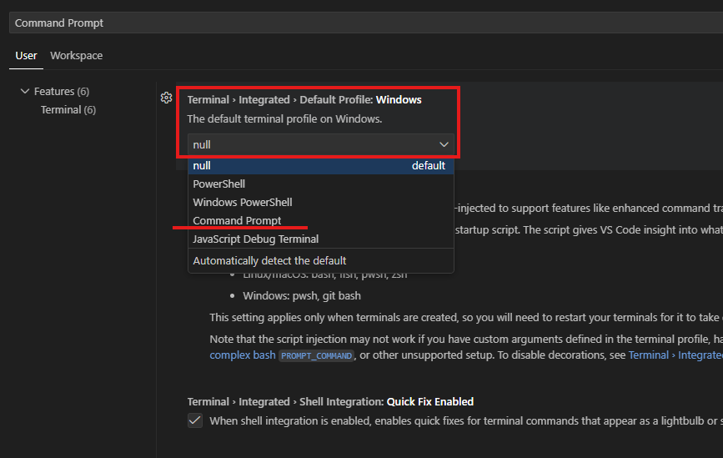
Task: Choose PowerShell from the profile list
Action: [x=321, y=184]
